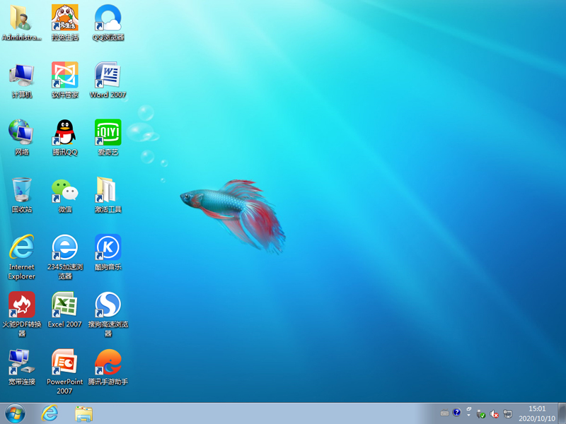Select the Recycle Bin icon
The height and width of the screenshot is (424, 566).
tap(21, 191)
